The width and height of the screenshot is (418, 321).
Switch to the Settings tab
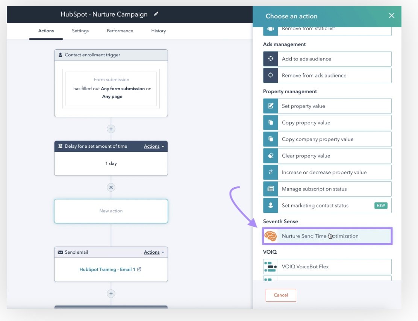click(x=80, y=31)
